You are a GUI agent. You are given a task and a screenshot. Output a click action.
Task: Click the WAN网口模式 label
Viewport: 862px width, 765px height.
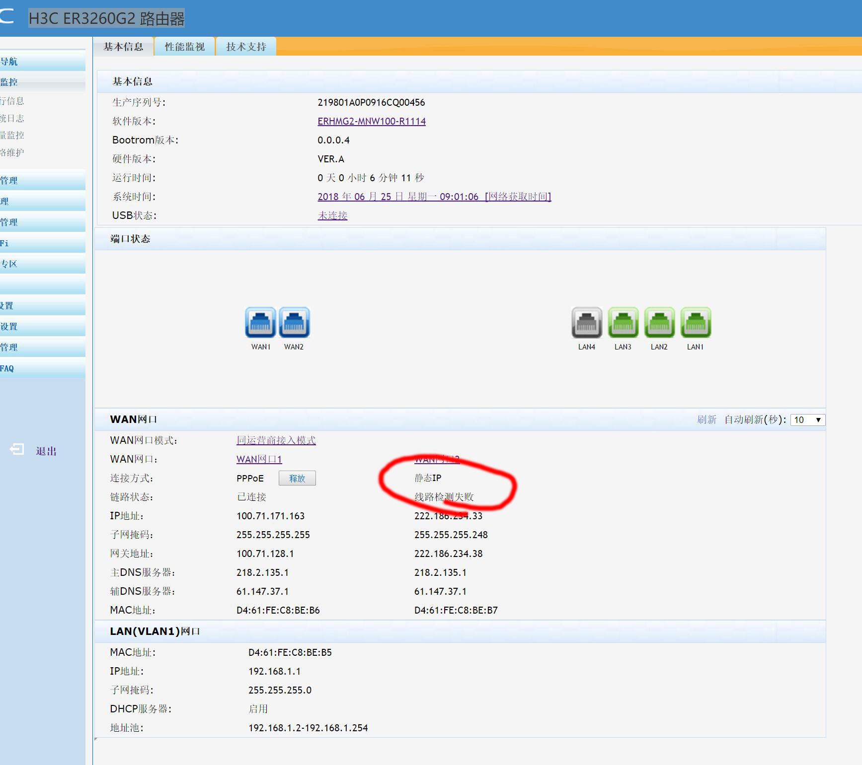tap(144, 440)
